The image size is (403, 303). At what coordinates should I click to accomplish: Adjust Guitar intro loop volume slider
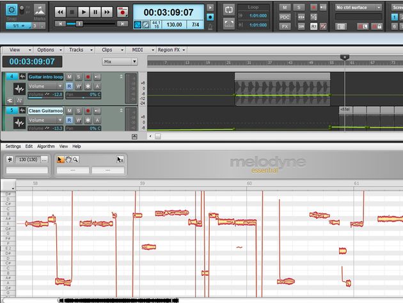45,95
